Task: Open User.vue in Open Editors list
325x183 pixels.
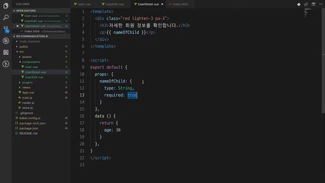Action: click(41, 16)
